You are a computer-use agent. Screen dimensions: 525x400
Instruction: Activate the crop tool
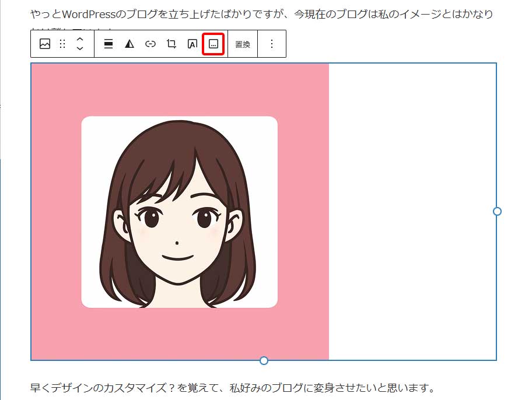click(171, 44)
